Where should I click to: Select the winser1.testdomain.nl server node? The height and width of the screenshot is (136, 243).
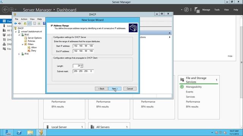pyautogui.click(x=31, y=31)
